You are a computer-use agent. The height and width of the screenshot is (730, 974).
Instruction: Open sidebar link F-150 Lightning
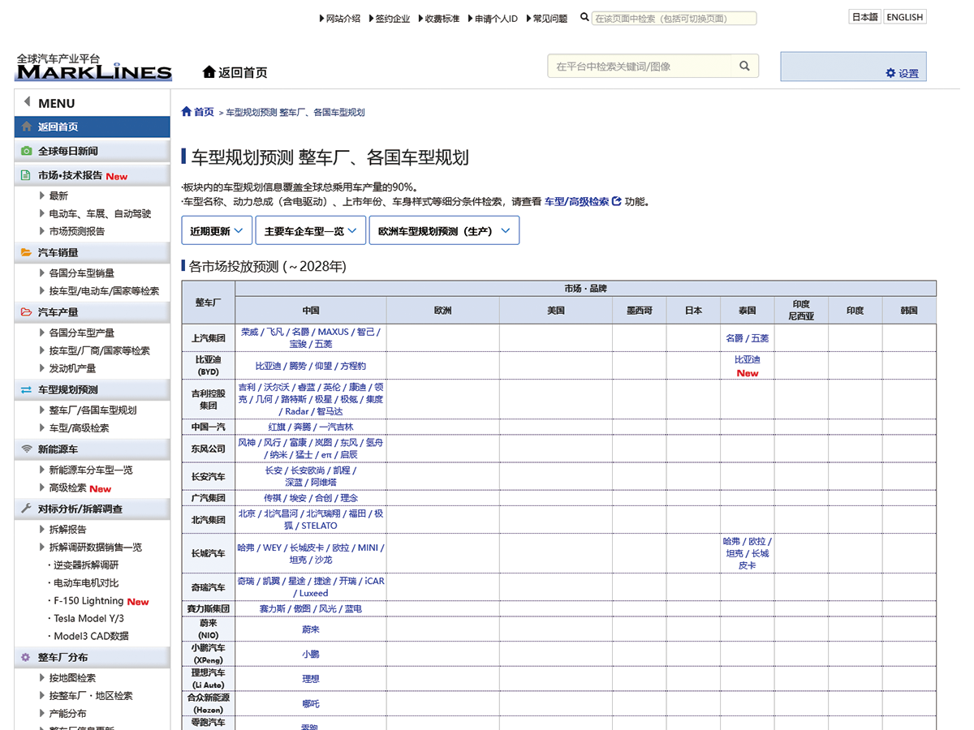tap(88, 601)
